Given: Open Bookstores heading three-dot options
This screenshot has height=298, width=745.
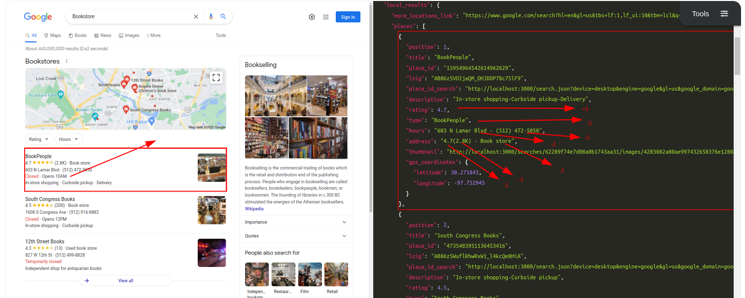Looking at the screenshot, I should [x=67, y=62].
